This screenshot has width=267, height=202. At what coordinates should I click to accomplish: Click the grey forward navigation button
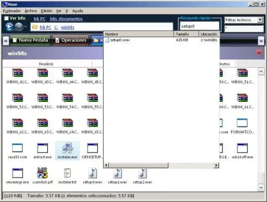pyautogui.click(x=19, y=27)
